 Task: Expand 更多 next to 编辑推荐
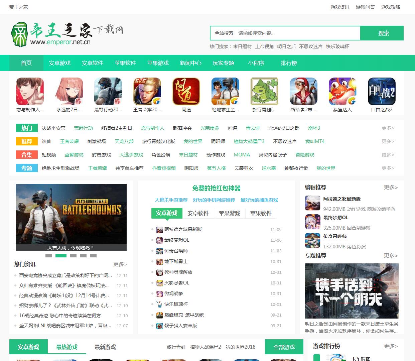click(x=391, y=188)
